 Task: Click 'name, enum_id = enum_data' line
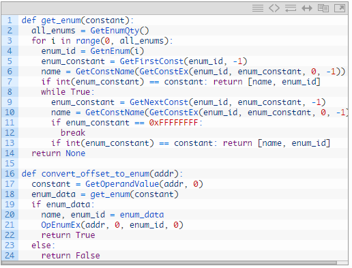[x=102, y=215]
